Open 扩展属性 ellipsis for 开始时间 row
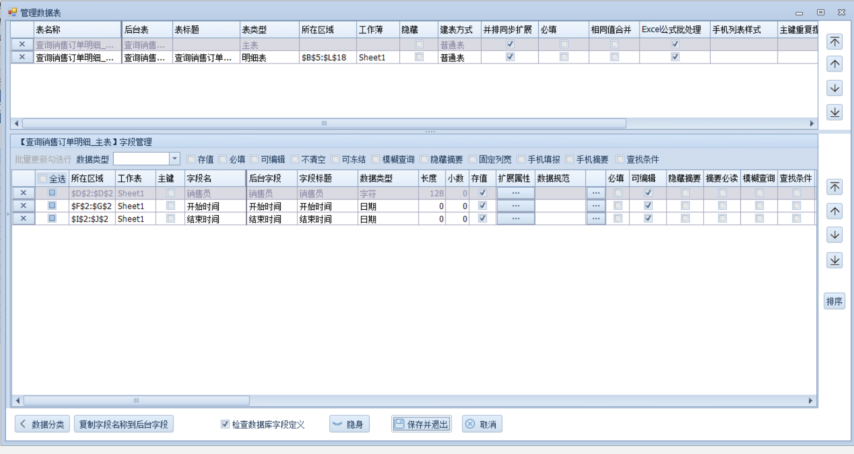Screen dimensions: 854x454 [x=516, y=206]
